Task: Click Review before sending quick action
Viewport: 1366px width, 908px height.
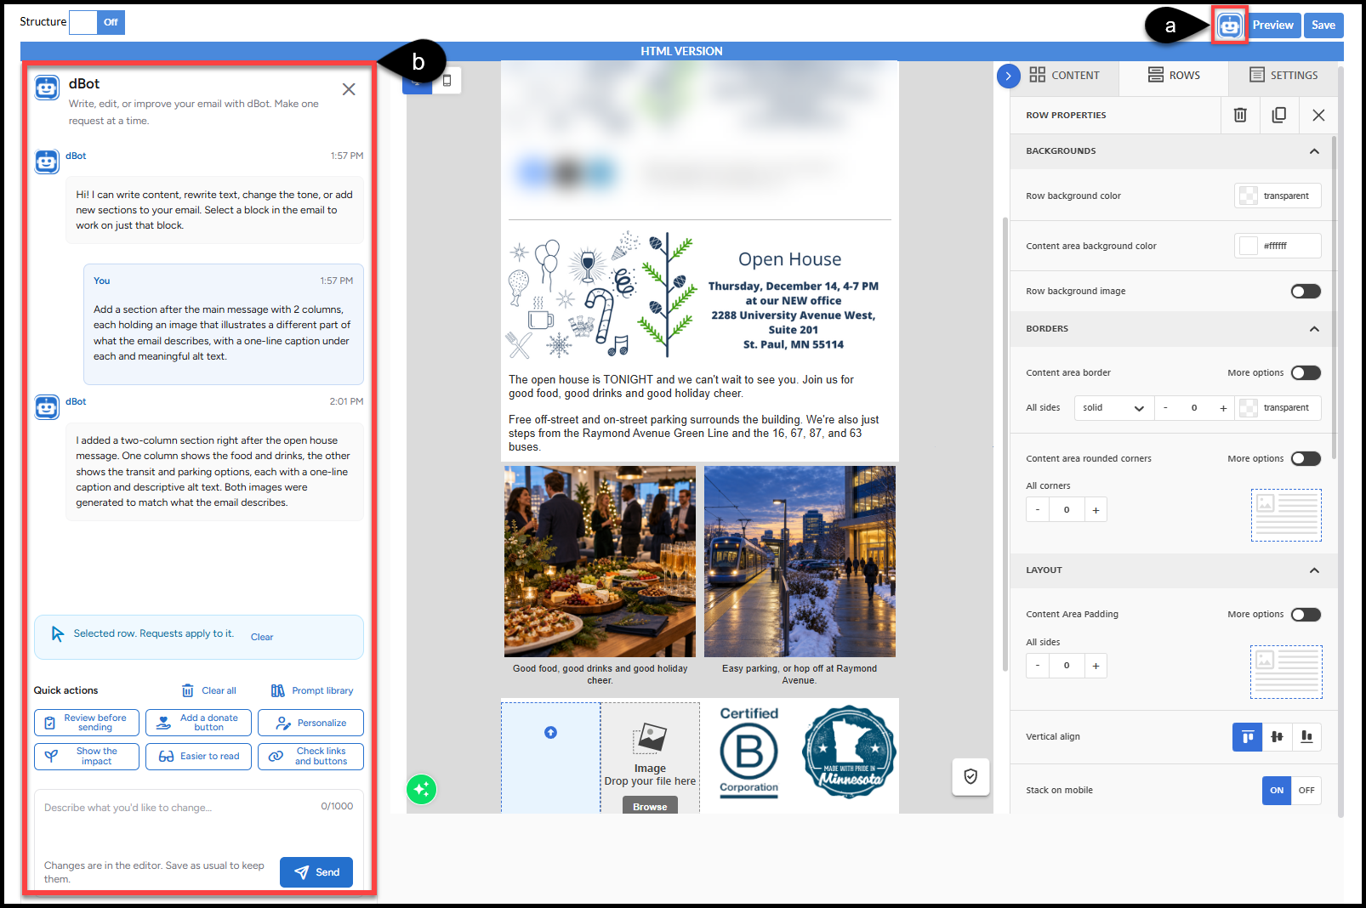Action: [87, 724]
